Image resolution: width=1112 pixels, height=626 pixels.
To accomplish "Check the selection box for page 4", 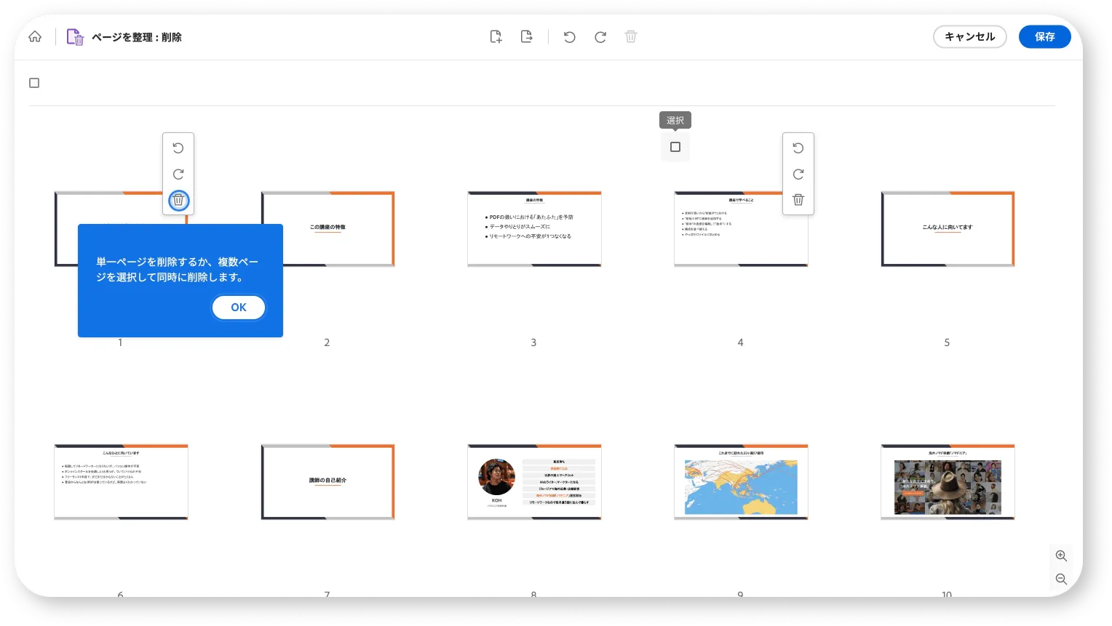I will 675,147.
